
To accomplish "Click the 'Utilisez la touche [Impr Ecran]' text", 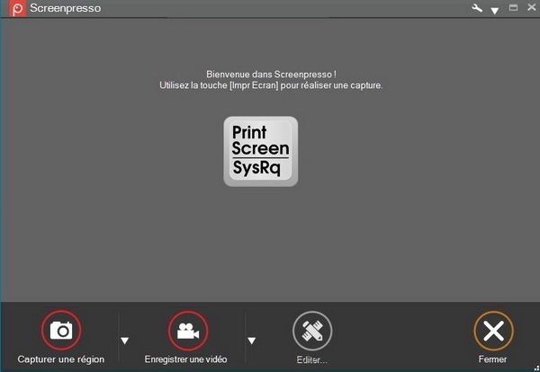I will 219,85.
